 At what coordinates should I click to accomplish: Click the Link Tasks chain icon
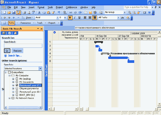tap(71, 12)
